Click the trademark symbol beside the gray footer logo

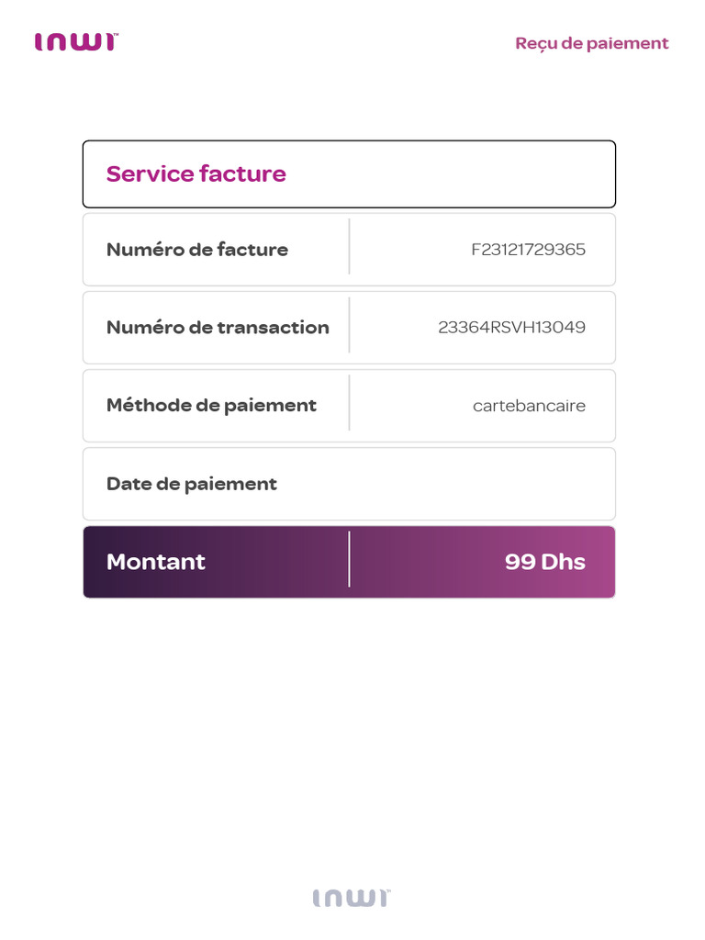click(387, 891)
